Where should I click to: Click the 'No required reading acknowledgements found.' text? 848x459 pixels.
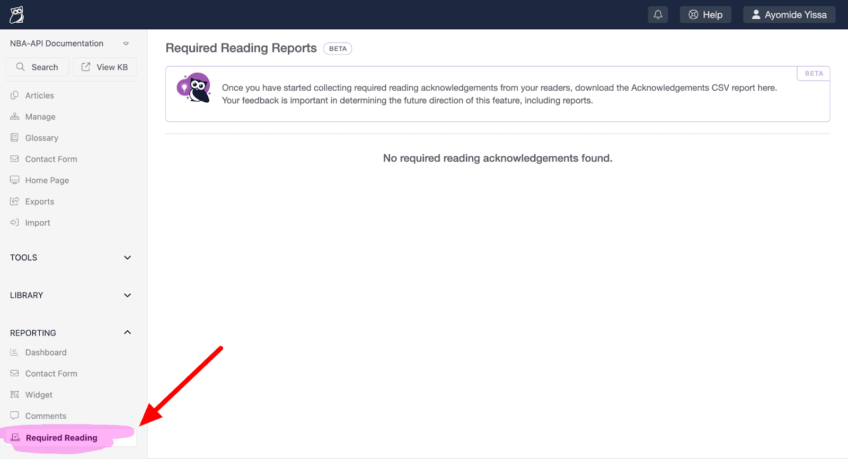pyautogui.click(x=498, y=158)
